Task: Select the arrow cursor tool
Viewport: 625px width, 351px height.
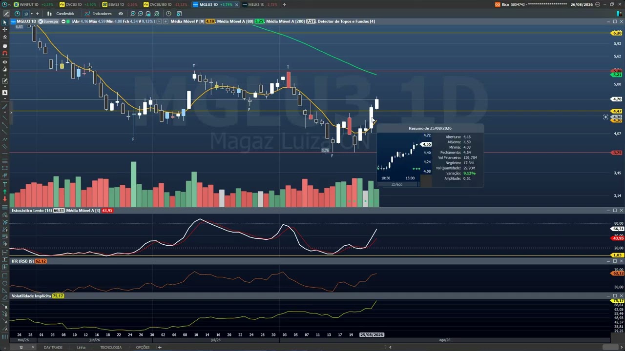Action: click(5, 22)
